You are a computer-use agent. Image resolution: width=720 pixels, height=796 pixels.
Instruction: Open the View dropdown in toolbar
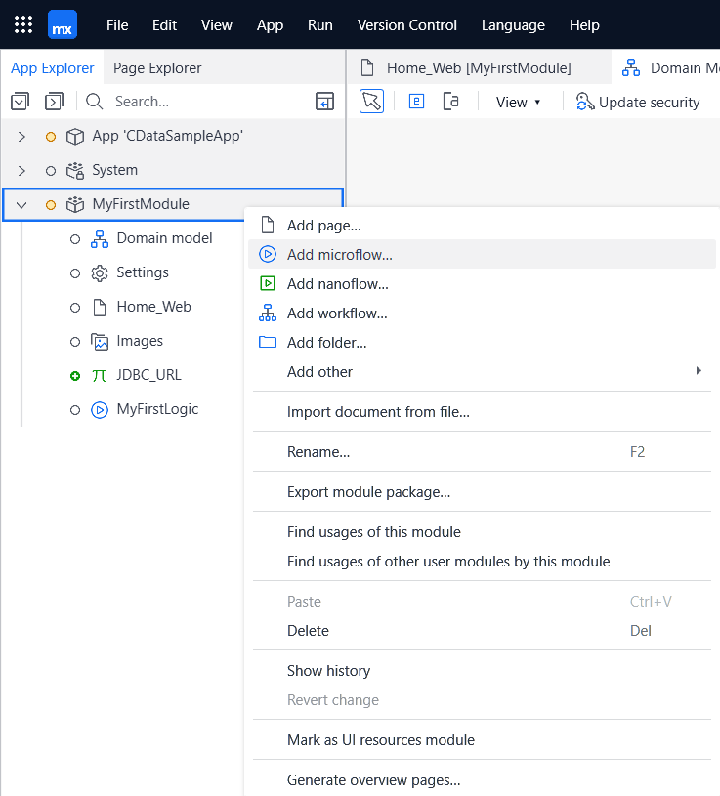click(518, 103)
